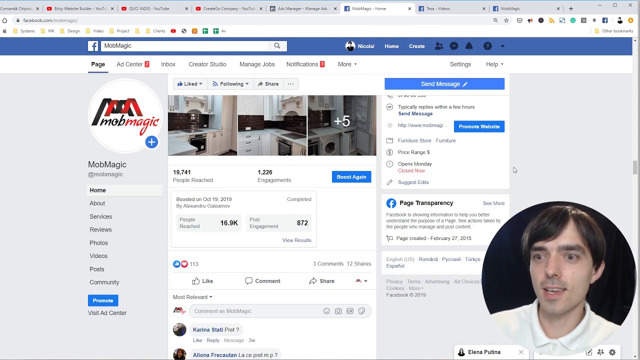Bookmark this page with the star icon
This screenshot has width=640, height=360.
click(506, 20)
